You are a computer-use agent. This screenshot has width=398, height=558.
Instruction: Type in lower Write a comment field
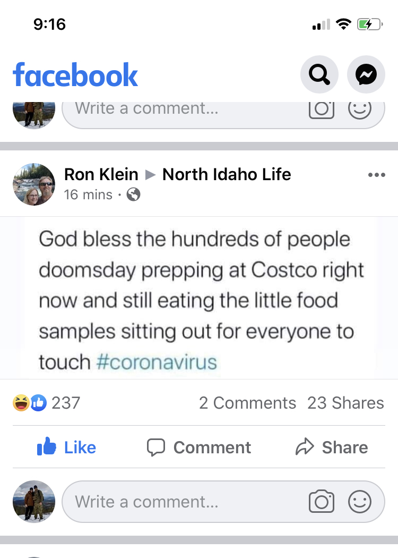pos(180,502)
